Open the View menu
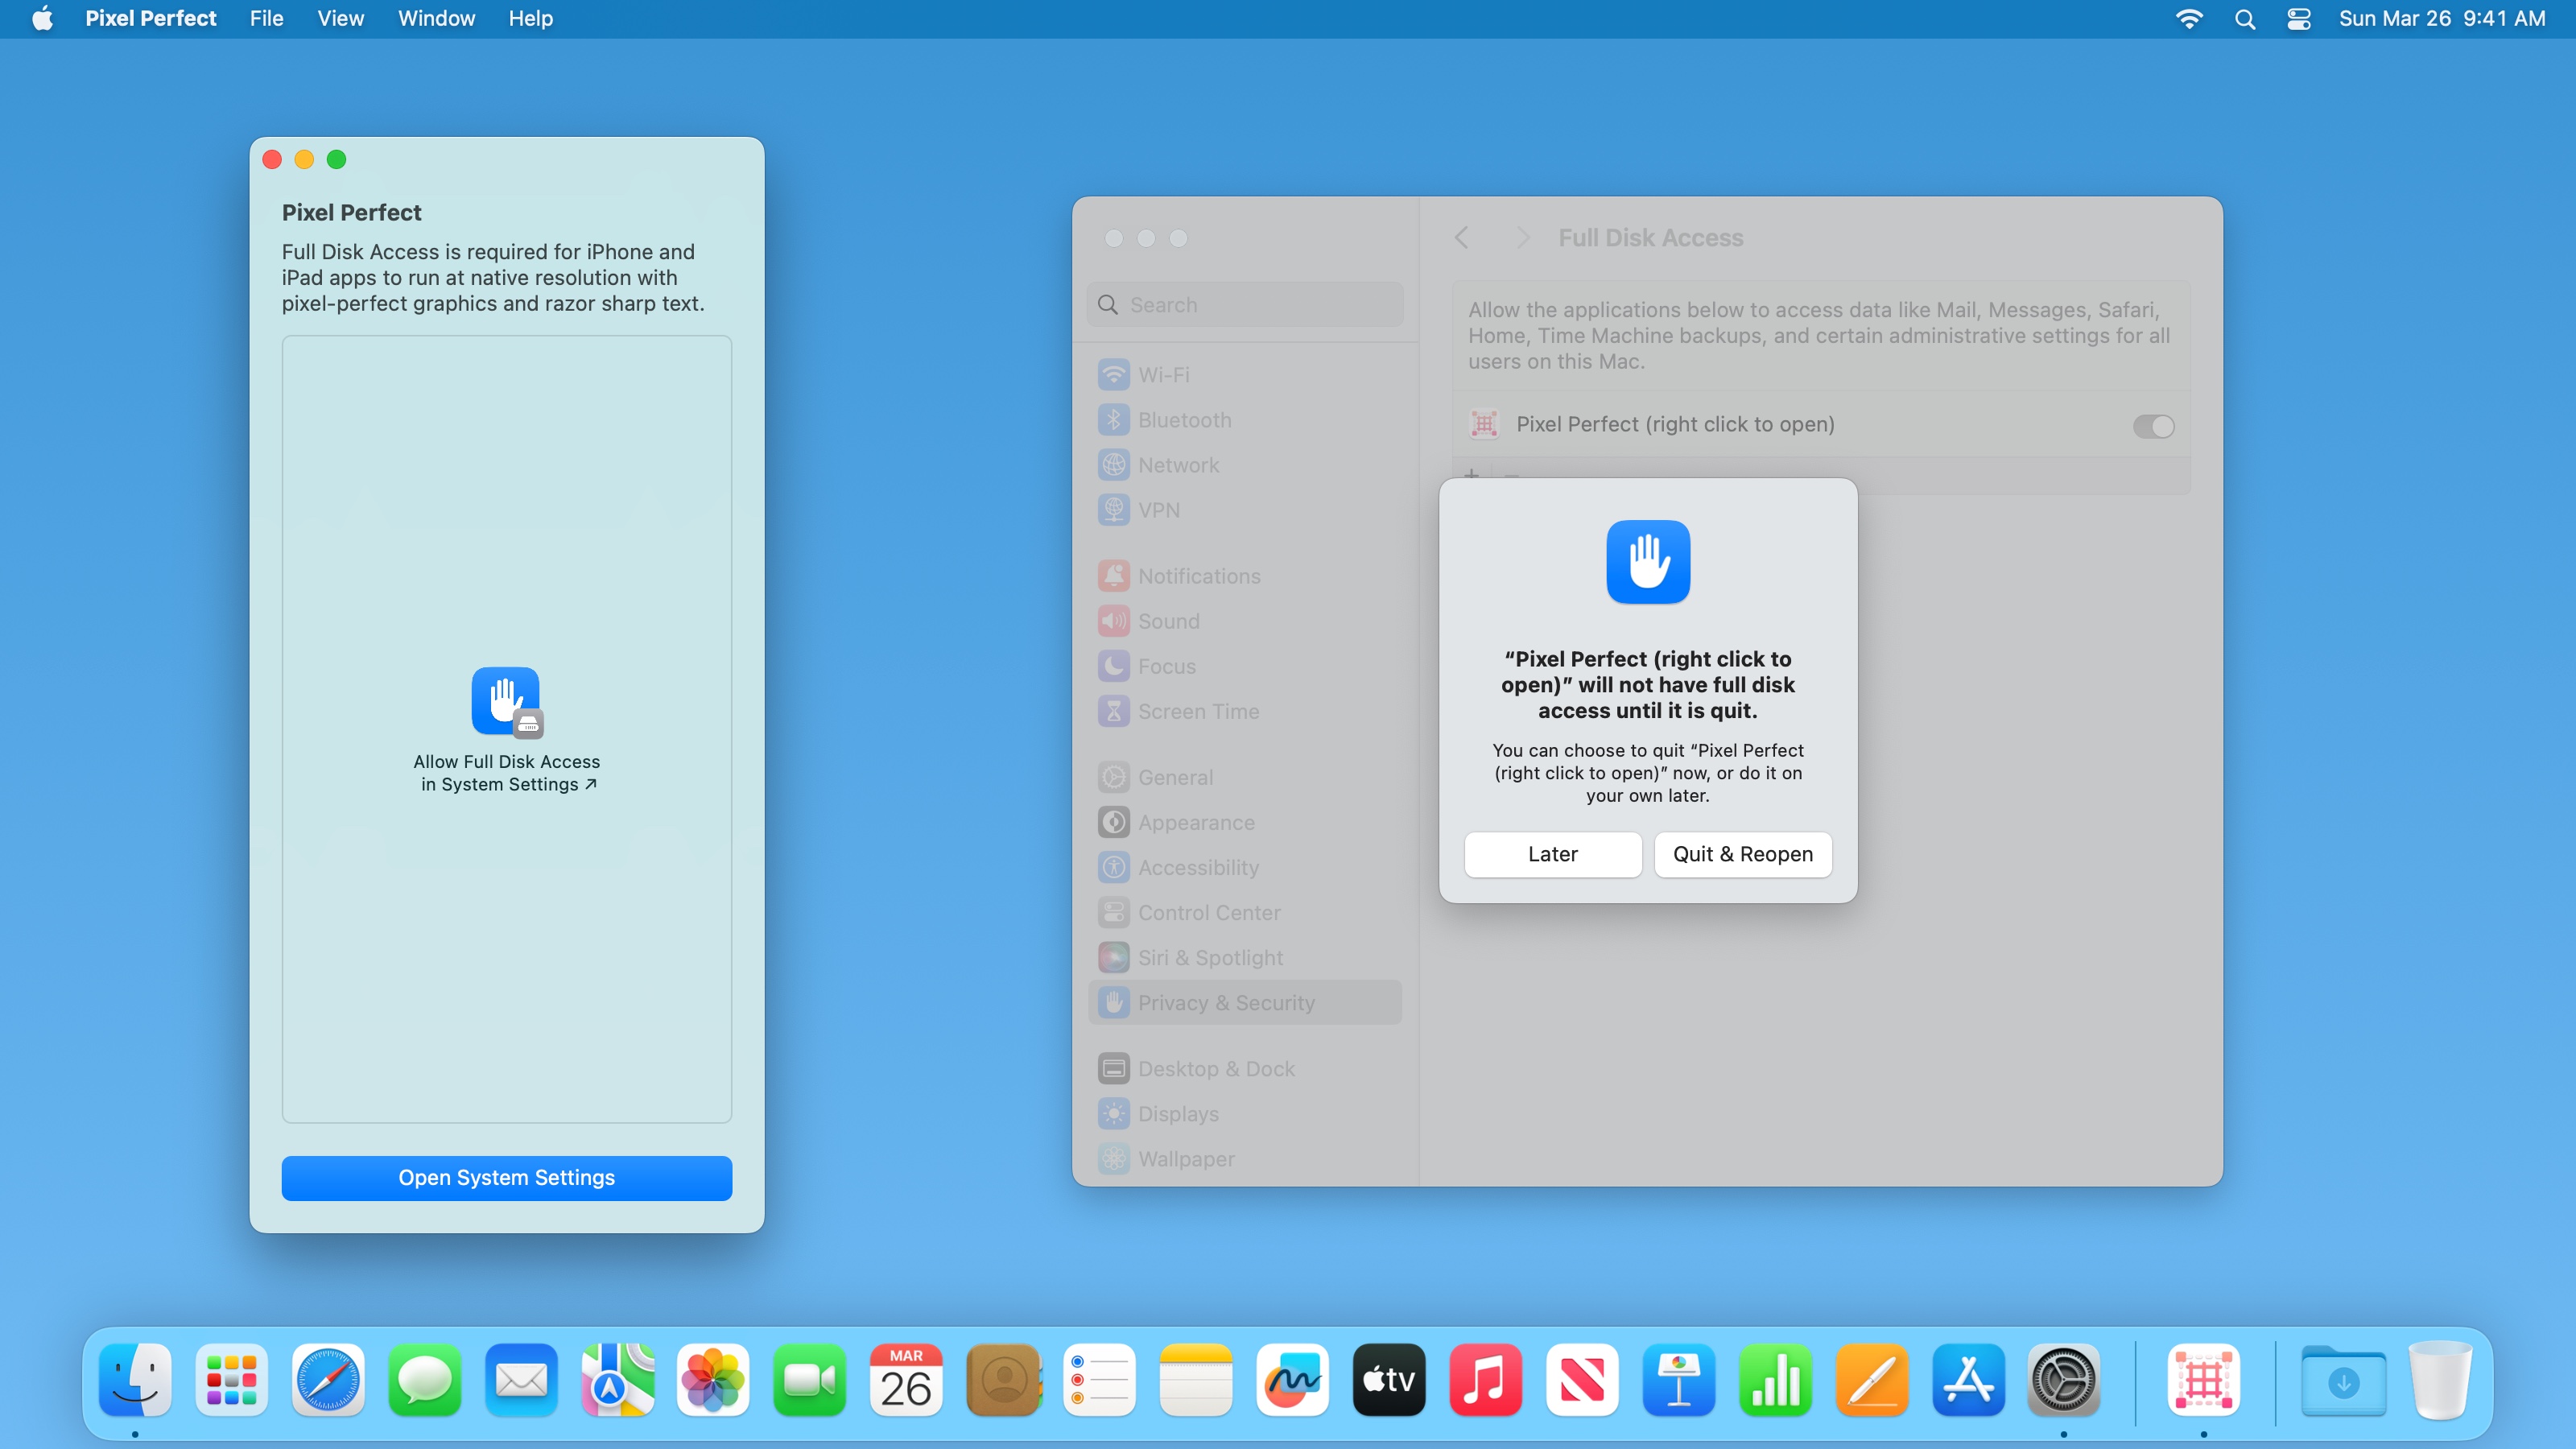2576x1449 pixels. [340, 19]
